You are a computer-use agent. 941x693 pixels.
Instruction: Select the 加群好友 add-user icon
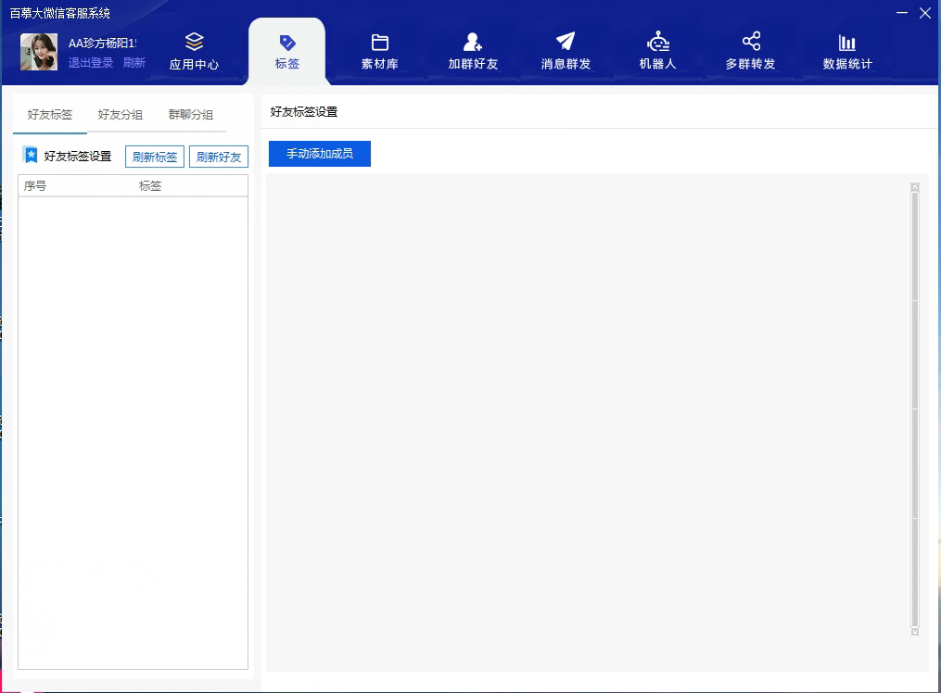pos(473,42)
